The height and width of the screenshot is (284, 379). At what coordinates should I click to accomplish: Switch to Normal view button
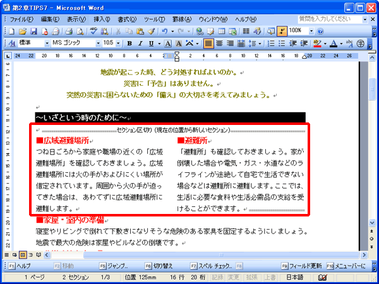(x=6, y=255)
